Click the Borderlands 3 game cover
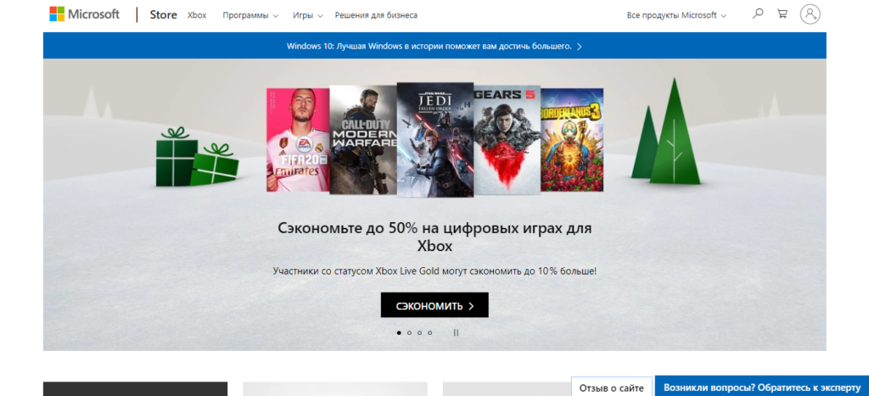This screenshot has height=396, width=869. [572, 140]
